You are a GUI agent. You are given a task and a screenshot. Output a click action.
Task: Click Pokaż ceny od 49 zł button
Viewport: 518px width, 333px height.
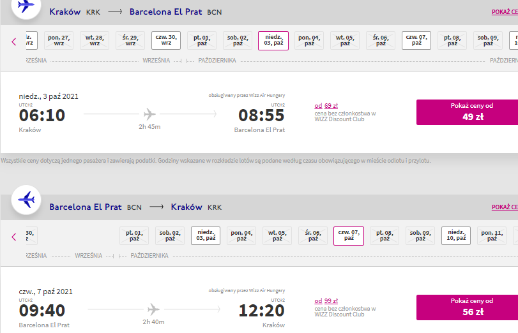(x=467, y=112)
